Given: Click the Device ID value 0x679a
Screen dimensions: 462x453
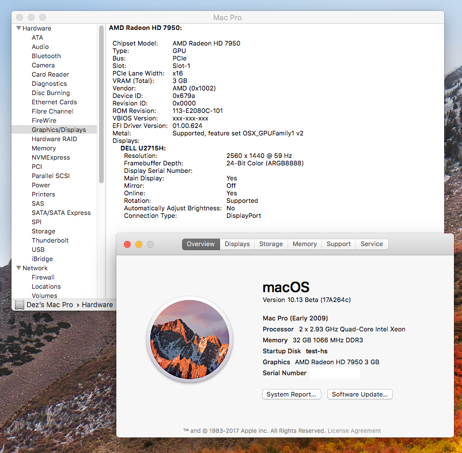Looking at the screenshot, I should click(x=184, y=96).
